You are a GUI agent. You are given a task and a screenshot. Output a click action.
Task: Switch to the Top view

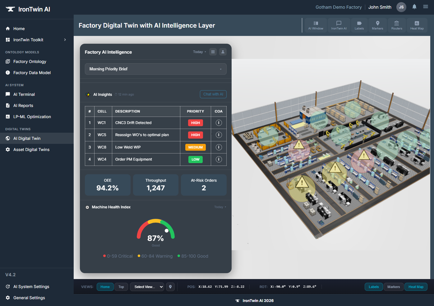tap(121, 287)
